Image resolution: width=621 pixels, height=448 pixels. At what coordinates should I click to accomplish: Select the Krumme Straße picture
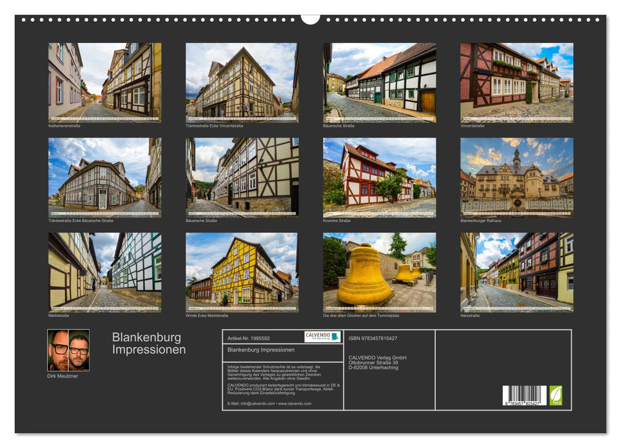click(x=381, y=177)
